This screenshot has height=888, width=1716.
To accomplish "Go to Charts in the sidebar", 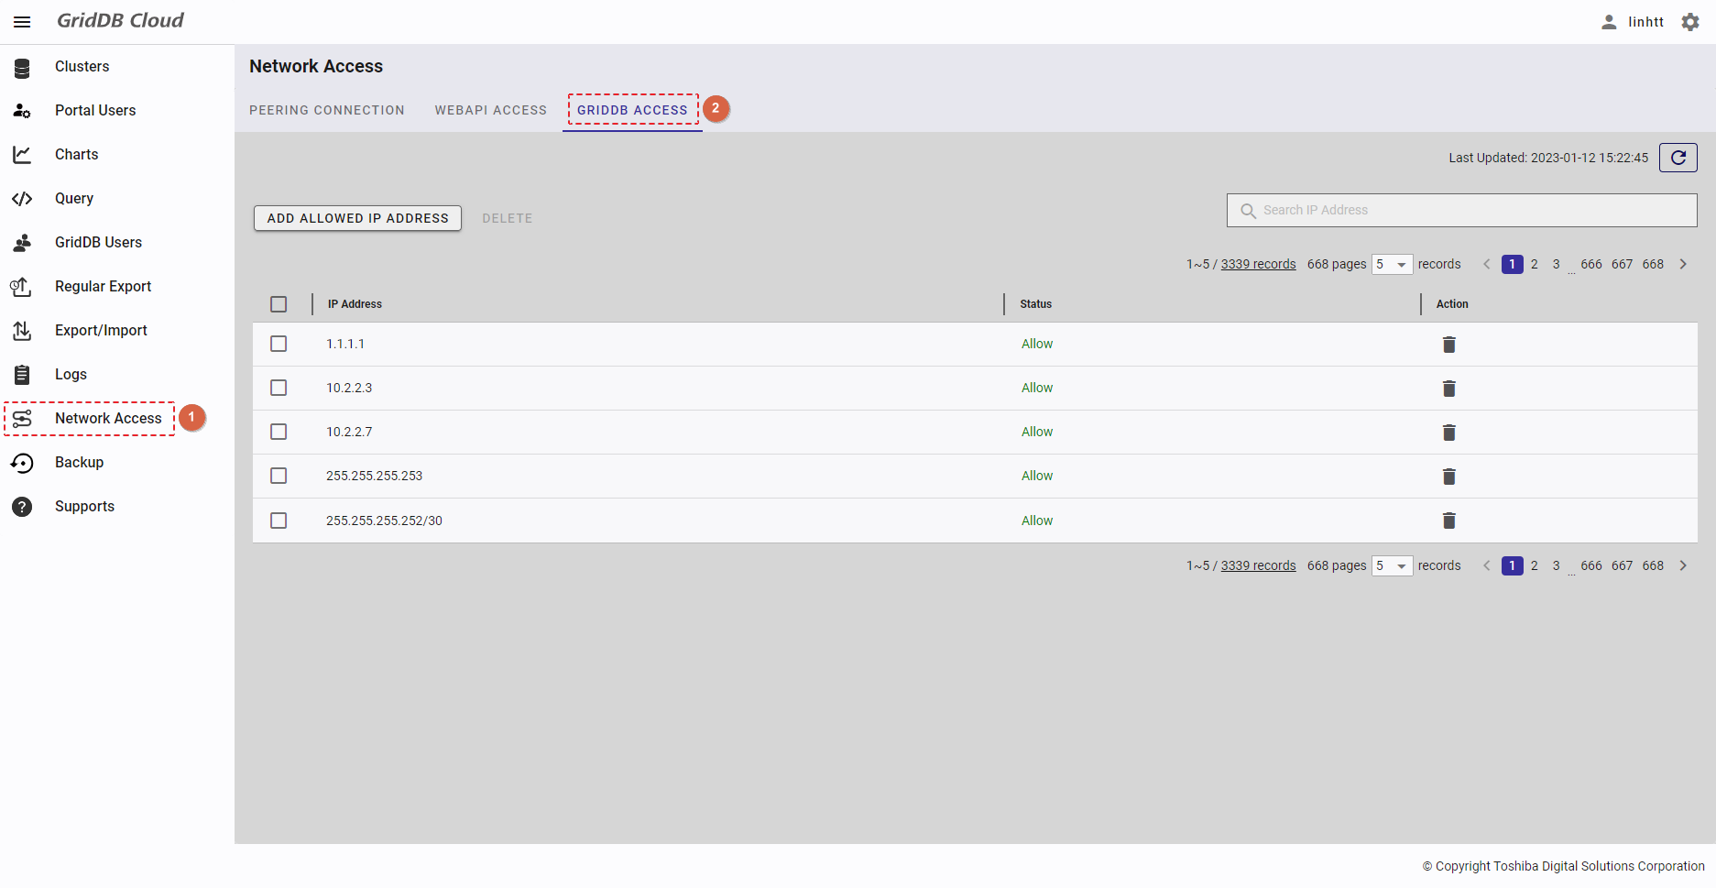I will click(76, 155).
